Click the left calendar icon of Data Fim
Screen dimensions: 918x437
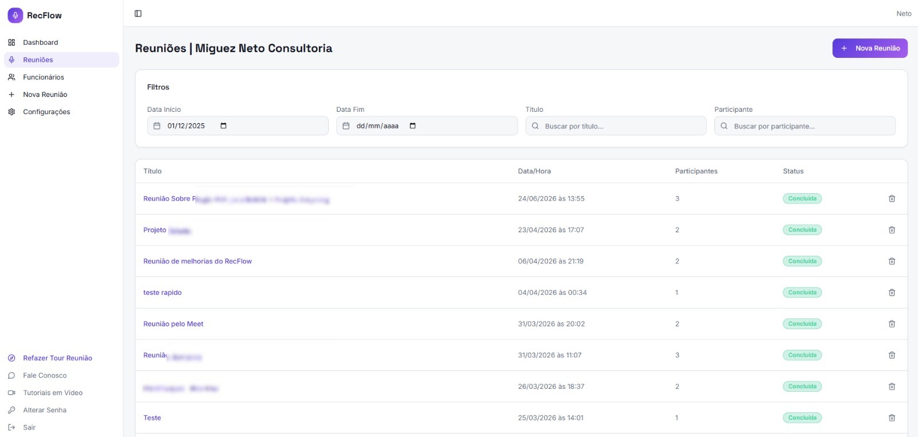pos(346,126)
